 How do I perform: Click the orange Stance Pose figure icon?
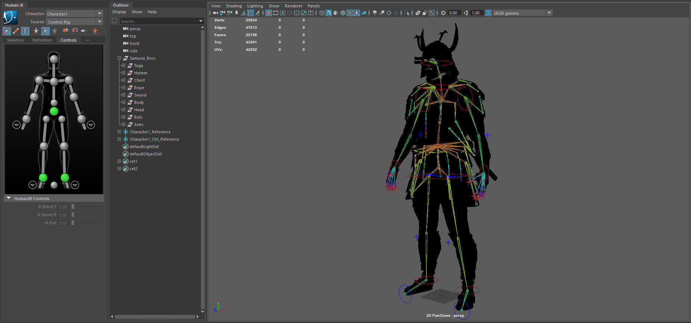(x=95, y=31)
